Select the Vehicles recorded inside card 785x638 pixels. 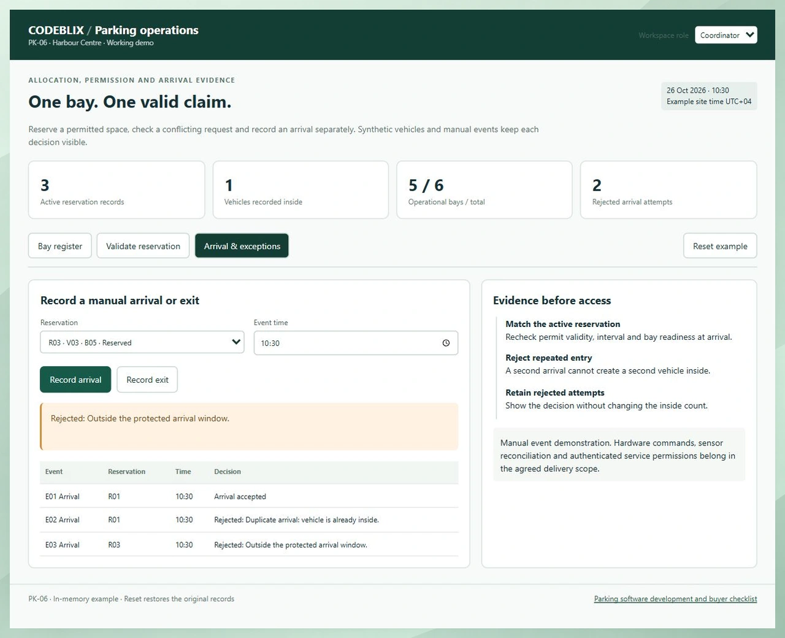(x=301, y=190)
